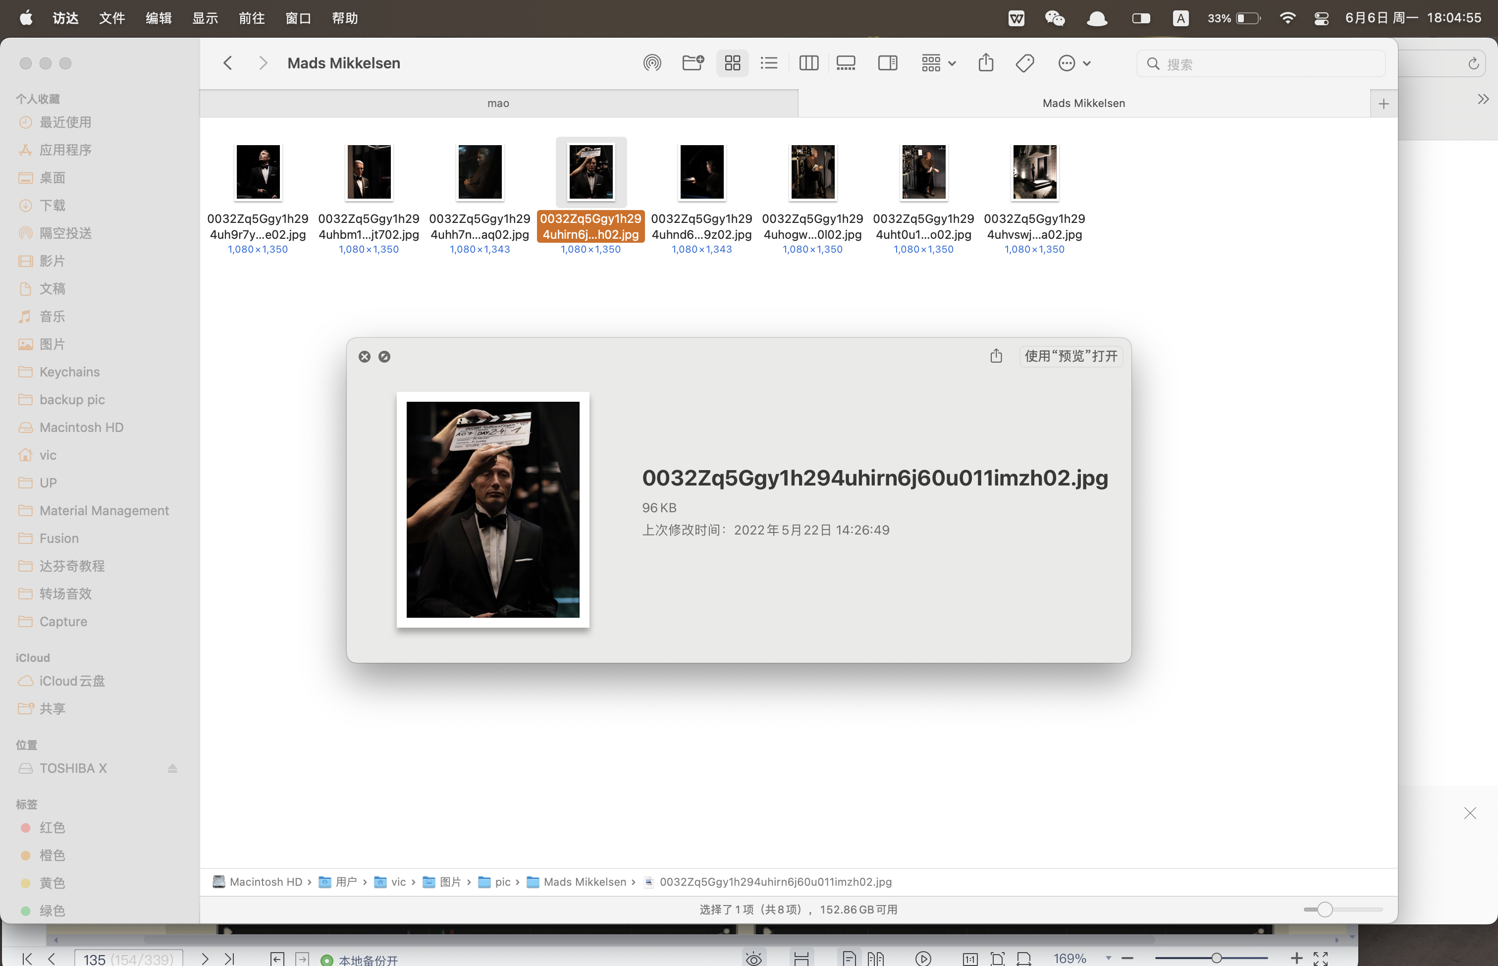Click the tag icon in toolbar
1498x966 pixels.
1024,63
